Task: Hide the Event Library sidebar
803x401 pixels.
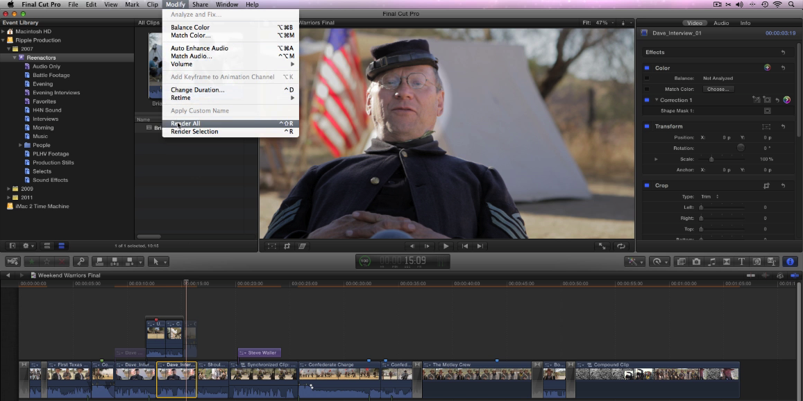Action: click(x=12, y=246)
